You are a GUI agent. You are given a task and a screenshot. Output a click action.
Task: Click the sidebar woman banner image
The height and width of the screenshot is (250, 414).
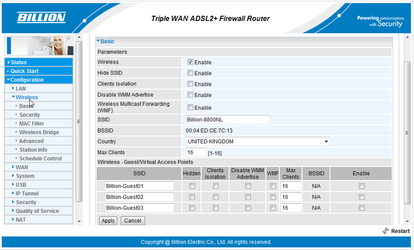point(39,45)
